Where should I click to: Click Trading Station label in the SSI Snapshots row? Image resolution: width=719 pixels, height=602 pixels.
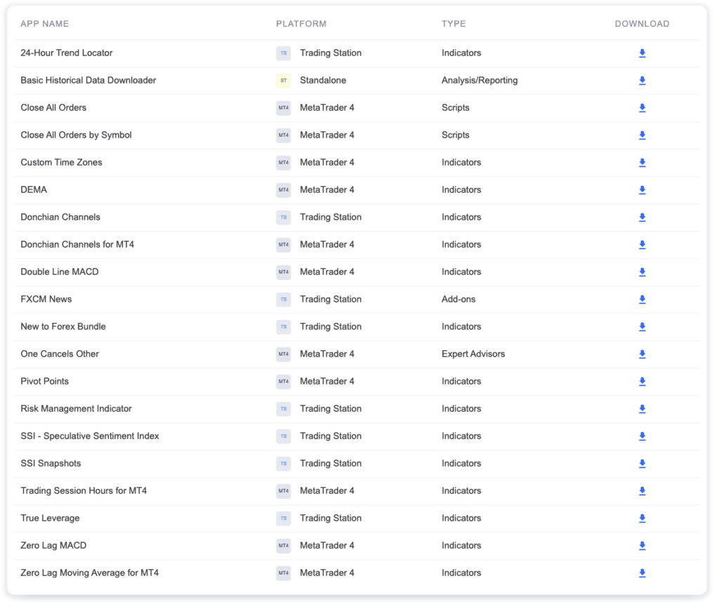click(x=331, y=464)
